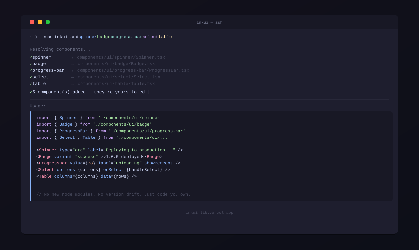
Task: Click the checkmark beside the resolved table row
Action: (x=31, y=84)
